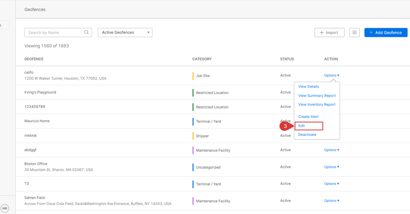Click the Sahlen Field geofence name
Viewport: 410px width, 214px height.
[x=35, y=198]
